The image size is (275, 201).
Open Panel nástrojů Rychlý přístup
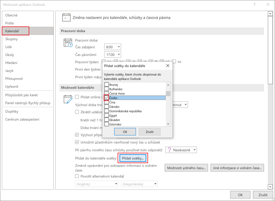tap(28, 103)
